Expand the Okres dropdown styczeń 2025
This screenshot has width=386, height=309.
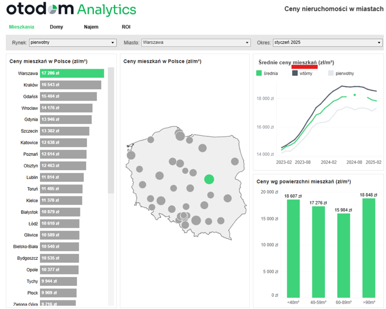pos(327,43)
